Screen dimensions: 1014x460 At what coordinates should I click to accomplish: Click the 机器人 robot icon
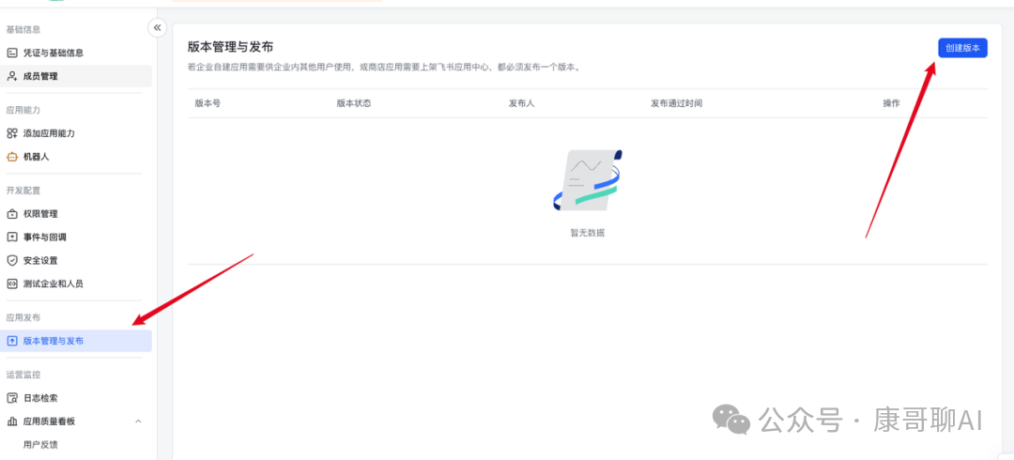pyautogui.click(x=11, y=157)
